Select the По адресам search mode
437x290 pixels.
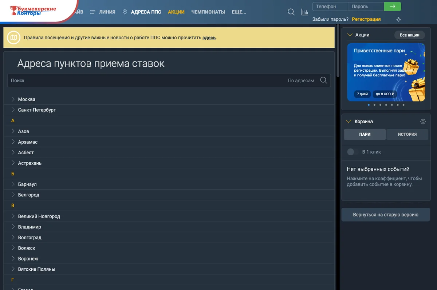pos(301,80)
